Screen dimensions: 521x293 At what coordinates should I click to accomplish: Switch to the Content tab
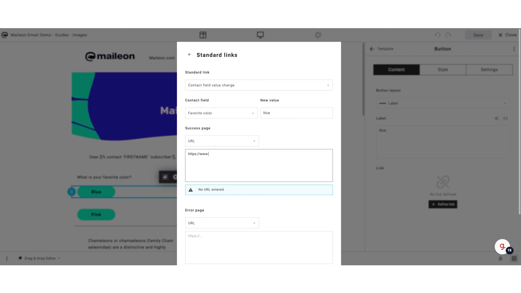[x=396, y=70]
